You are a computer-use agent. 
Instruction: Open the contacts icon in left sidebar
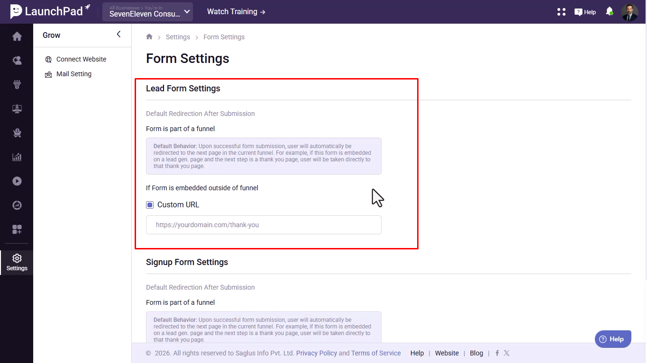[x=17, y=61]
